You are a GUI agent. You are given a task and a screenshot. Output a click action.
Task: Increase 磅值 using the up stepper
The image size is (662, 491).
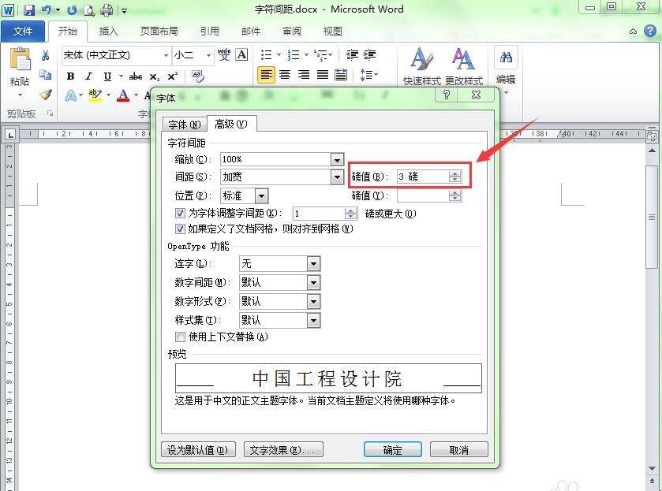click(x=455, y=173)
